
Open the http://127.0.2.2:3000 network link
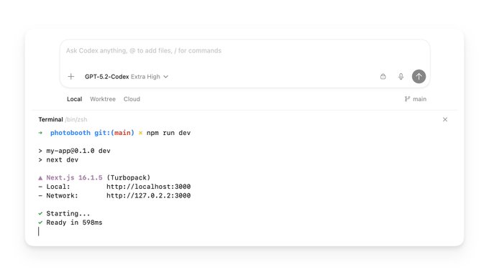148,195
